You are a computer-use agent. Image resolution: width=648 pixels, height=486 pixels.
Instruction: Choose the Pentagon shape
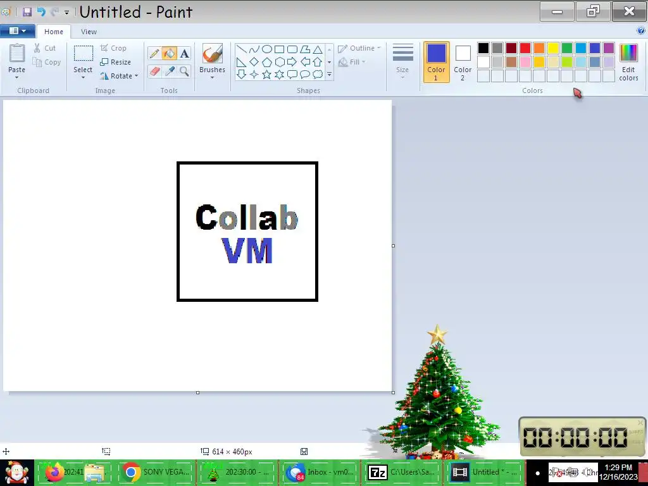click(267, 62)
